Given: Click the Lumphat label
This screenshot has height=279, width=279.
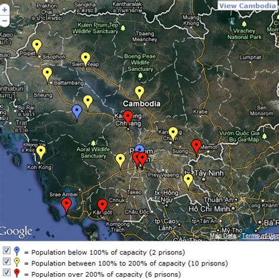Looking at the screenshot, I should point(250,57).
